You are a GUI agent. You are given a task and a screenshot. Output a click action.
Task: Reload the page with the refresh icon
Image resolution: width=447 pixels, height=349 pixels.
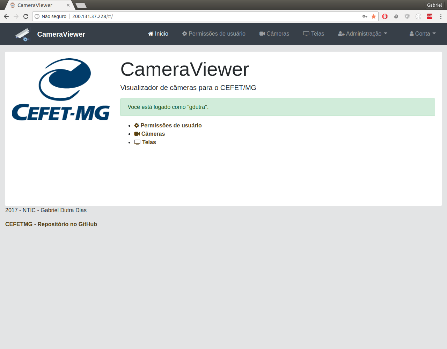point(26,16)
